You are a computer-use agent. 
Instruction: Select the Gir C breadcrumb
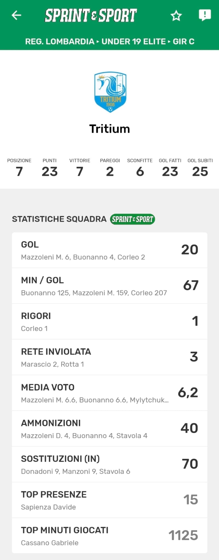[183, 41]
